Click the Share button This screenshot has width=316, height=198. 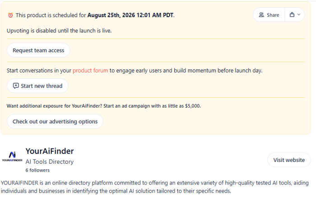[x=269, y=15]
